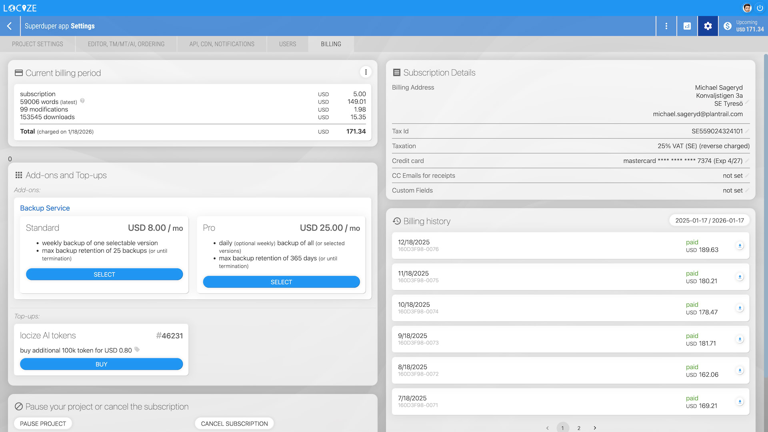This screenshot has width=768, height=432.
Task: Click the power logout icon
Action: click(760, 8)
